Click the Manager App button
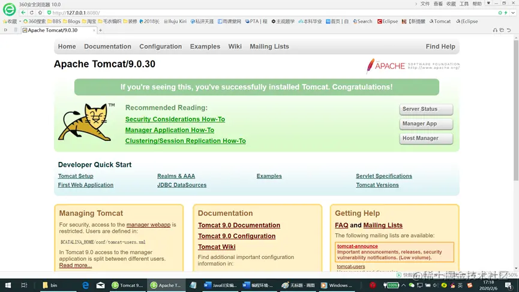This screenshot has width=519, height=292. [x=426, y=124]
